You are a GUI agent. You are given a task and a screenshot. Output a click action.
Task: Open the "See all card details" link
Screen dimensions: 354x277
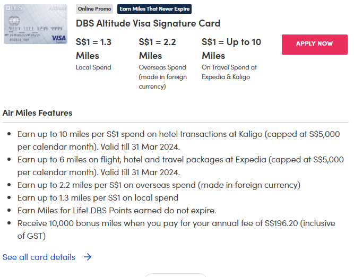(x=39, y=257)
